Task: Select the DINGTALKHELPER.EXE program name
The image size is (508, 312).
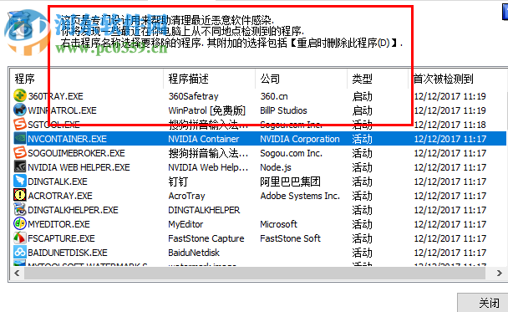Action: pos(73,210)
